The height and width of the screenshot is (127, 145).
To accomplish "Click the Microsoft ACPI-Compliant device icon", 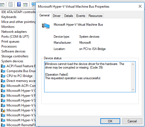I will 3,86.
